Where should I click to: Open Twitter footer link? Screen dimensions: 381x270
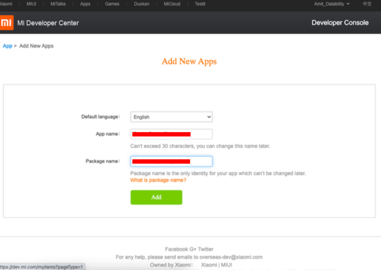[x=205, y=249]
